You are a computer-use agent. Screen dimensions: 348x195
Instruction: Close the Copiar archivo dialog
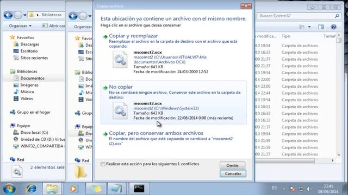(246, 6)
